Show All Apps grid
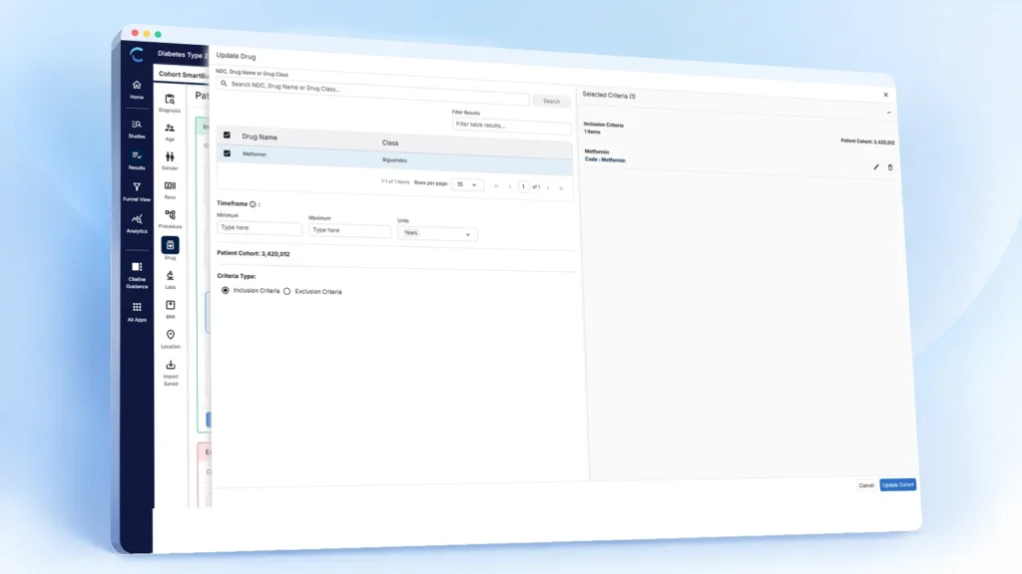Viewport: 1022px width, 574px height. [136, 312]
